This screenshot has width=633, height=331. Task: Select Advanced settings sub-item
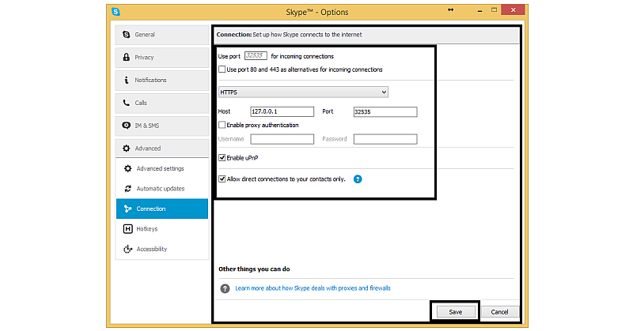(x=162, y=168)
